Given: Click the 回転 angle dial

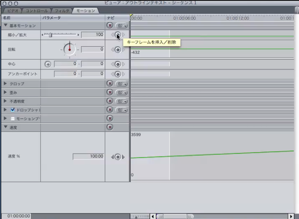Looking at the screenshot, I should pyautogui.click(x=70, y=49).
